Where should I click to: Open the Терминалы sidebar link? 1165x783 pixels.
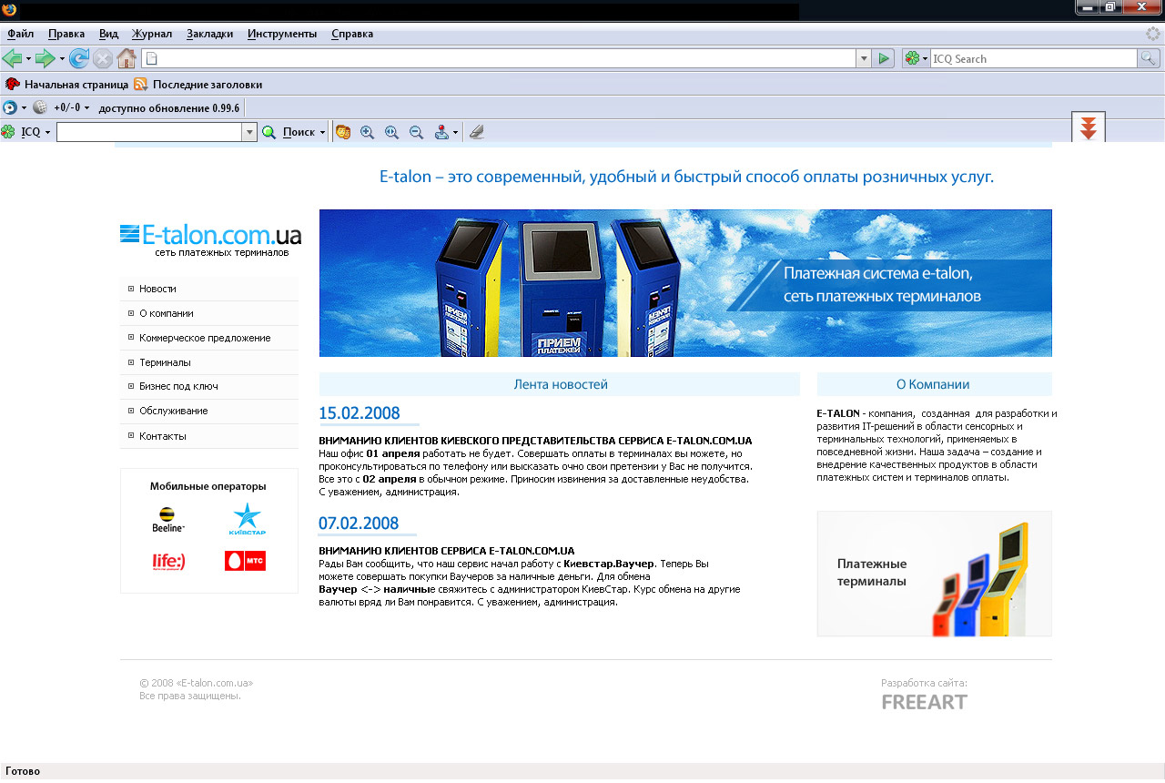165,362
